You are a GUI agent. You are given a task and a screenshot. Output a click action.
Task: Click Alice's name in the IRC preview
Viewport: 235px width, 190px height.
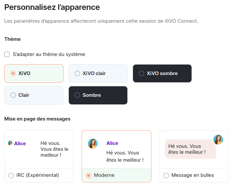(20, 144)
